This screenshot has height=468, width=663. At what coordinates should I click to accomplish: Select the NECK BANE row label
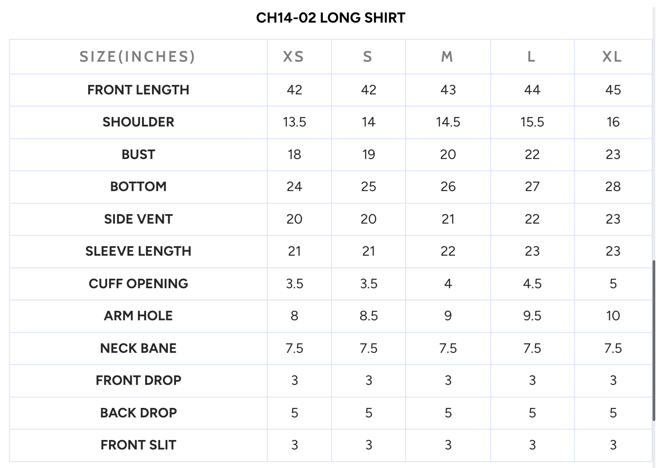coord(138,348)
